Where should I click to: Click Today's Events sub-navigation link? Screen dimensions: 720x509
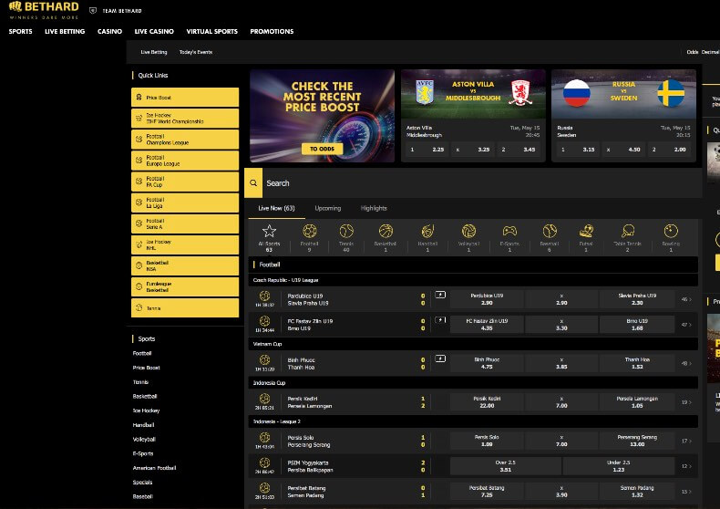[196, 52]
